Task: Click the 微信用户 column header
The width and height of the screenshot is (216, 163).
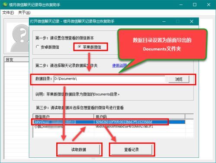Action: [x=64, y=116]
